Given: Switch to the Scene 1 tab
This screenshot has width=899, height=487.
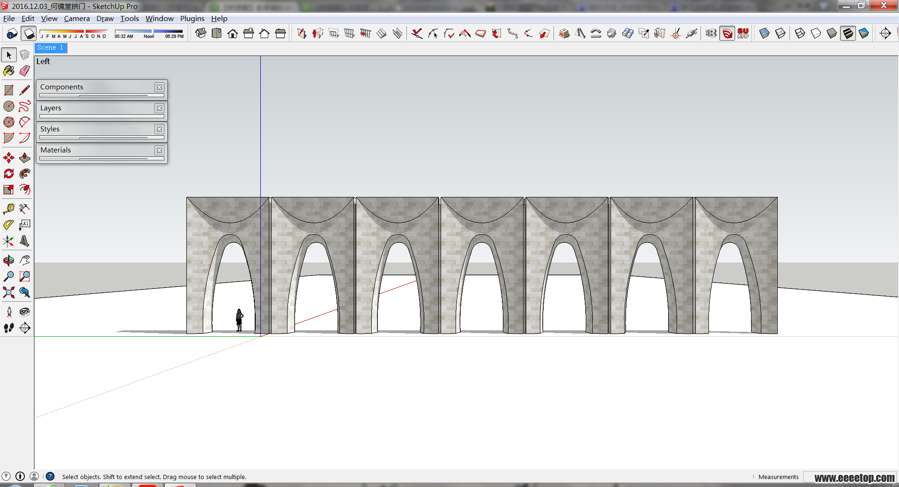Looking at the screenshot, I should 51,48.
